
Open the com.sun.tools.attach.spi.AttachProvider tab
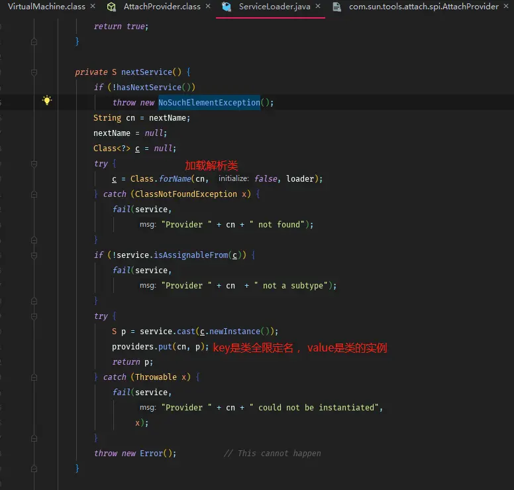423,6
